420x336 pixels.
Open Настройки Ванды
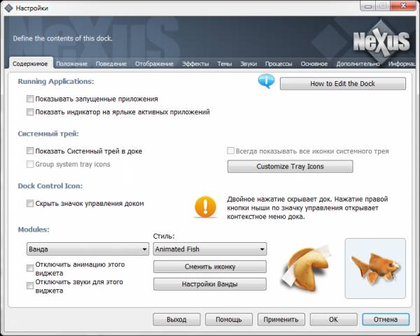210,284
